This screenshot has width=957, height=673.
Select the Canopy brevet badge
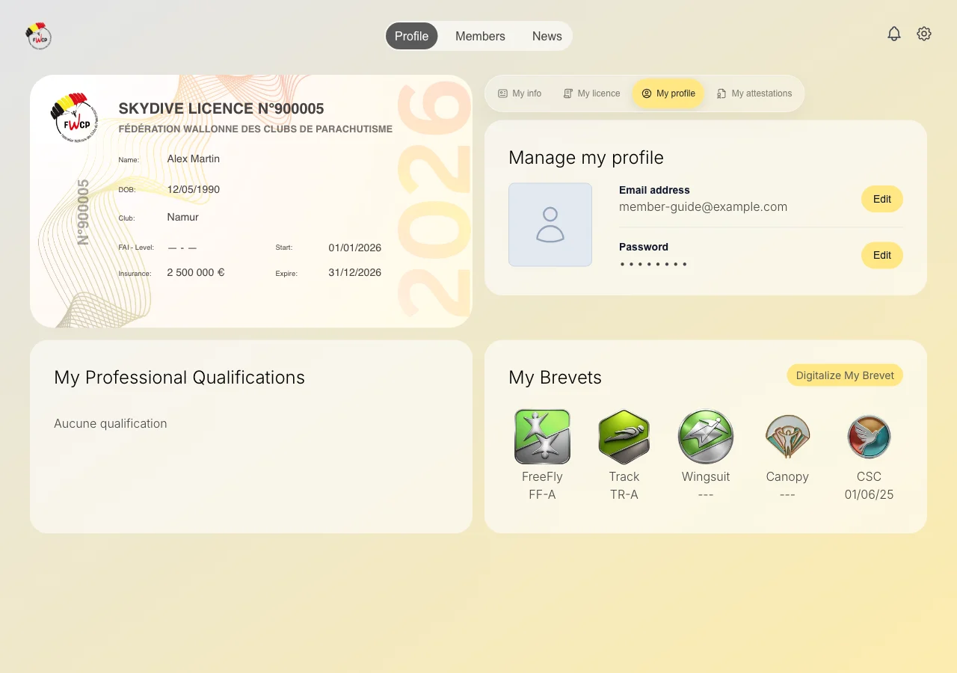pos(787,437)
